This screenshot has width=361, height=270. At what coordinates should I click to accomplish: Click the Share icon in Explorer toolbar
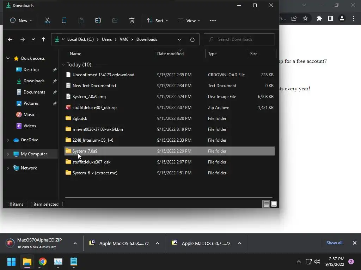coord(115,20)
